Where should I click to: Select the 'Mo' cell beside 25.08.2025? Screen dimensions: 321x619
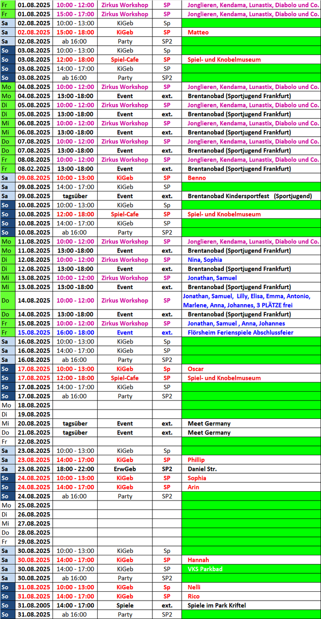point(7,505)
